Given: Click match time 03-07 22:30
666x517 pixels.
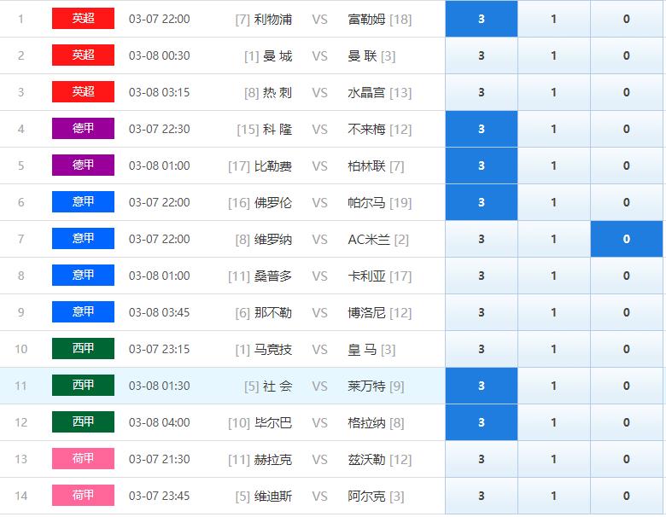Looking at the screenshot, I should click(x=160, y=129).
